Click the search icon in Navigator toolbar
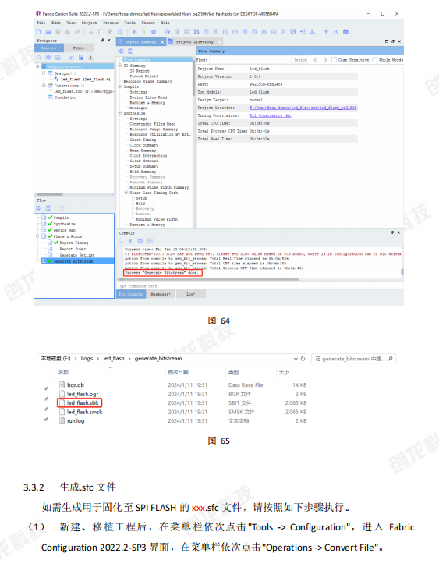The width and height of the screenshot is (439, 567). click(39, 58)
